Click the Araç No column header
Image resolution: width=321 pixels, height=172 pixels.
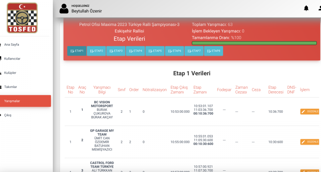coord(82,90)
